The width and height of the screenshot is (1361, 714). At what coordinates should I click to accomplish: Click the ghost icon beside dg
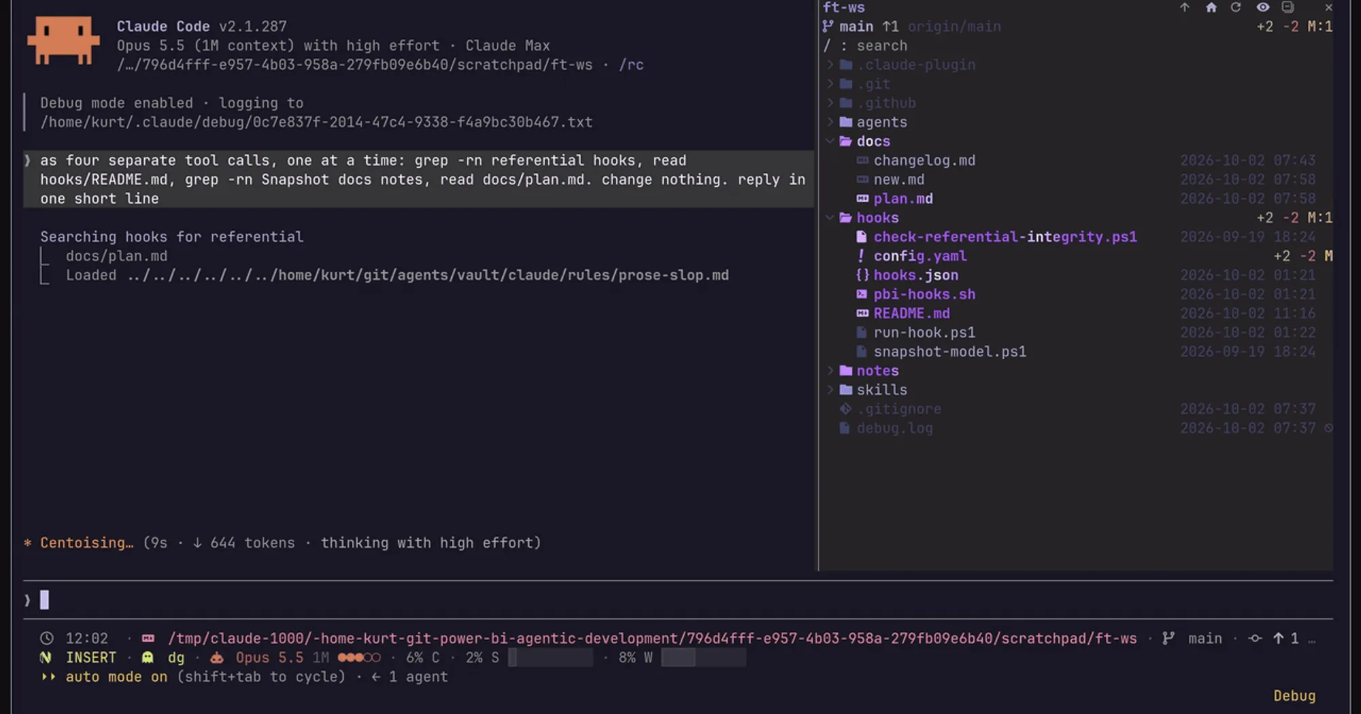[x=148, y=658]
